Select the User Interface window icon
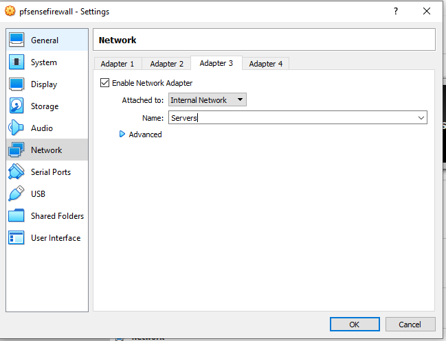 (x=16, y=237)
